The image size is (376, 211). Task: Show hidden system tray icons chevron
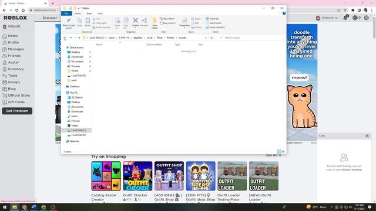[x=332, y=207]
